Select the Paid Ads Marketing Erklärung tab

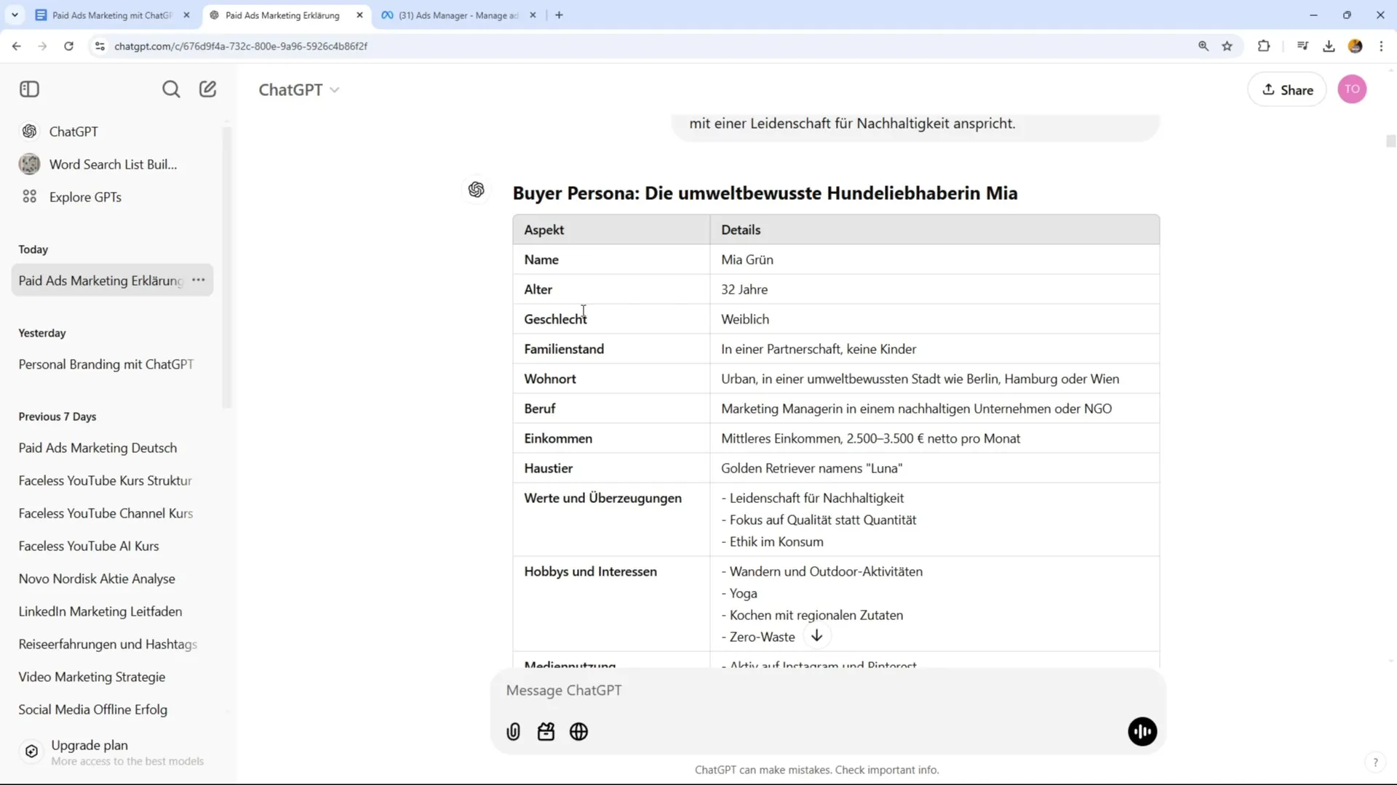[x=282, y=15]
